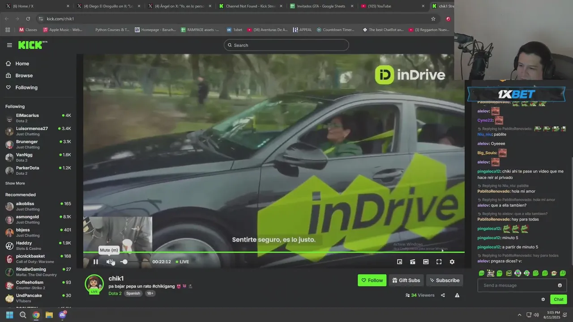
Task: Open the Windows Start menu
Action: pos(9,315)
